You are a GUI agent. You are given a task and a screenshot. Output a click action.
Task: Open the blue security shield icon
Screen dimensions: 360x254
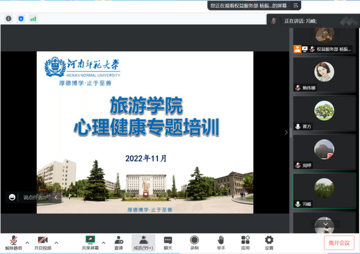[x=21, y=19]
